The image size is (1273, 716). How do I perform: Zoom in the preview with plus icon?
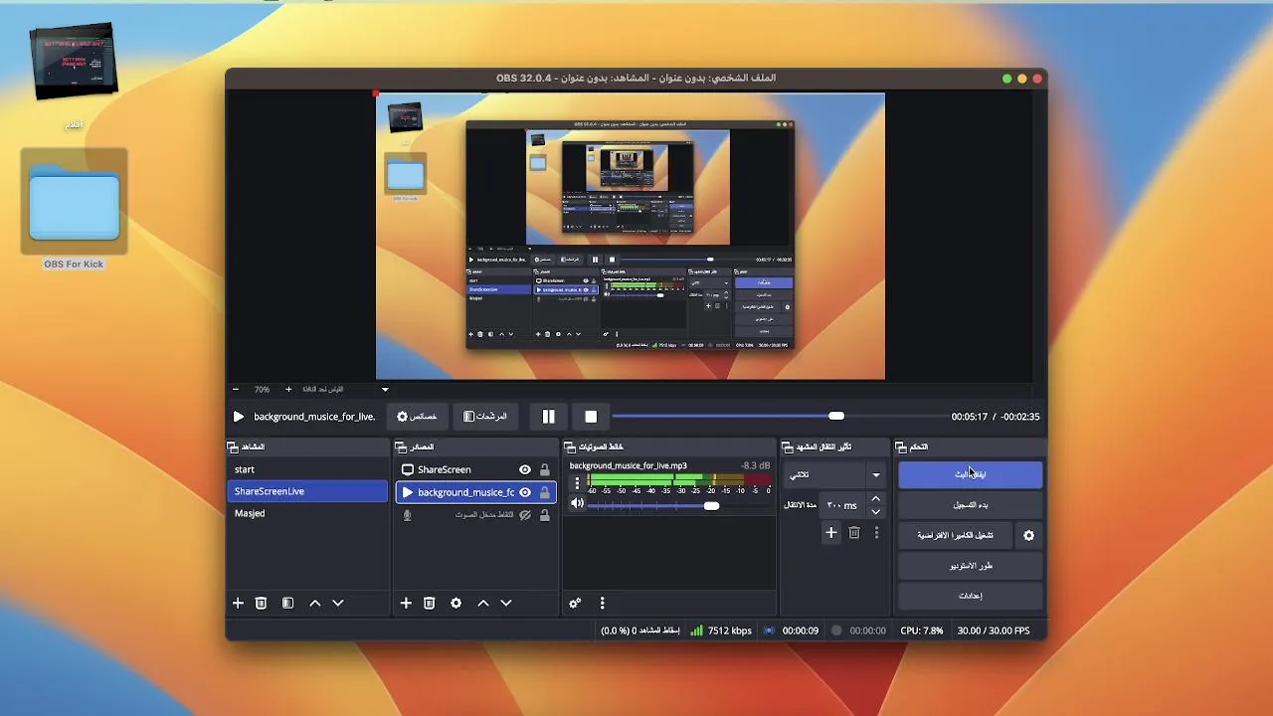tap(288, 390)
